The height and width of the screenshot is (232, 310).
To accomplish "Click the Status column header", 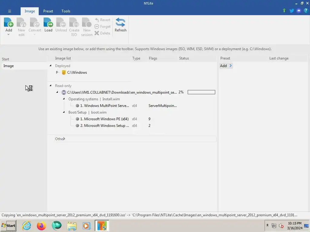I will click(184, 58).
